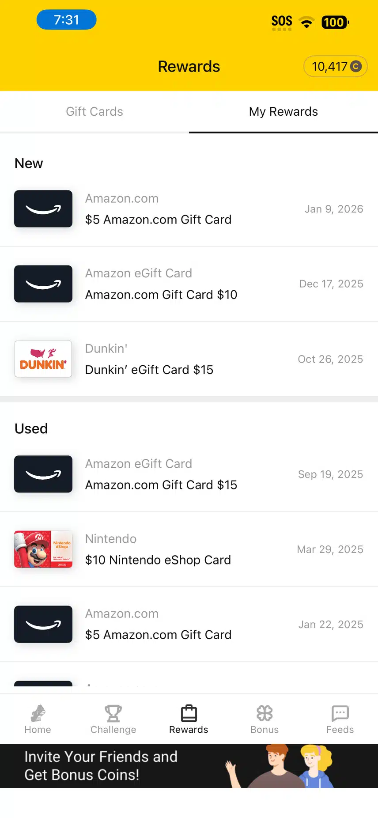
Task: Select the Rewards bag icon
Action: click(x=189, y=713)
